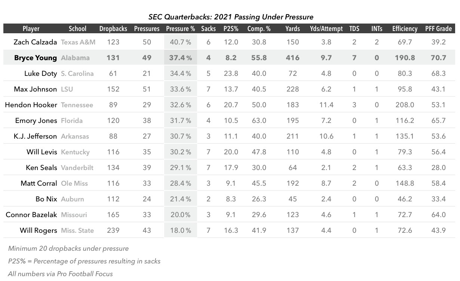Viewport: 460px width, 281px height.
Task: Select the School column header
Action: tap(77, 29)
